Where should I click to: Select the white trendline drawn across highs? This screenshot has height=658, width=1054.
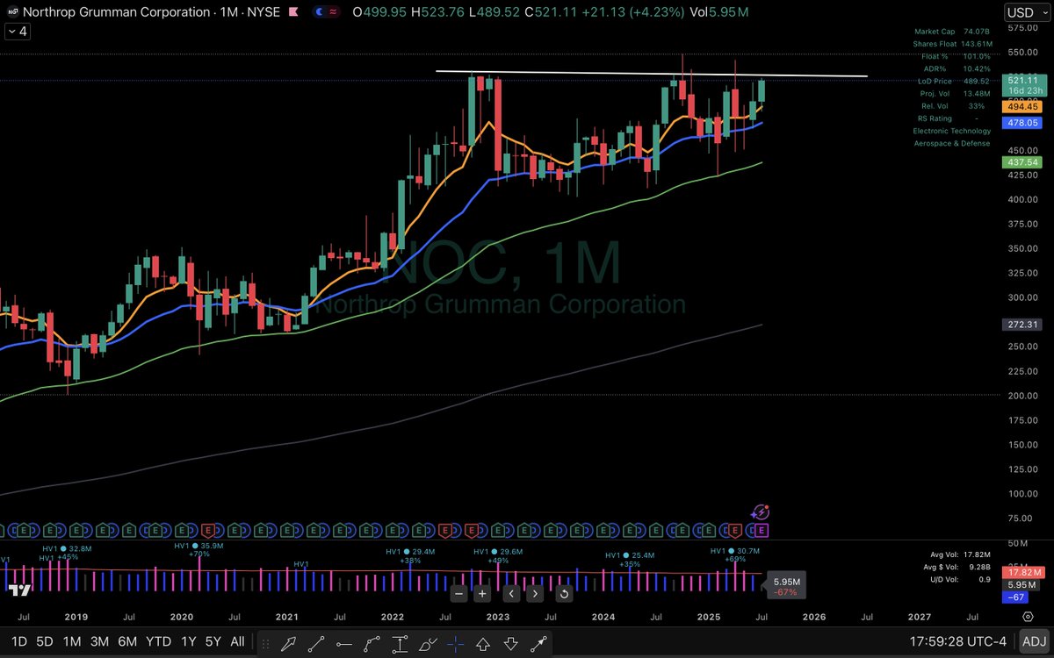652,74
